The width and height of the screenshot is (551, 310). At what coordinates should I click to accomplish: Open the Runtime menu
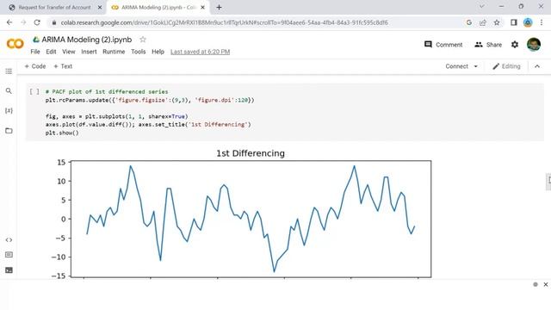point(114,52)
